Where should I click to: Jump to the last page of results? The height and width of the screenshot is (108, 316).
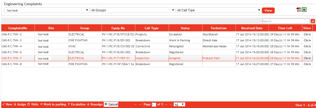171,105
